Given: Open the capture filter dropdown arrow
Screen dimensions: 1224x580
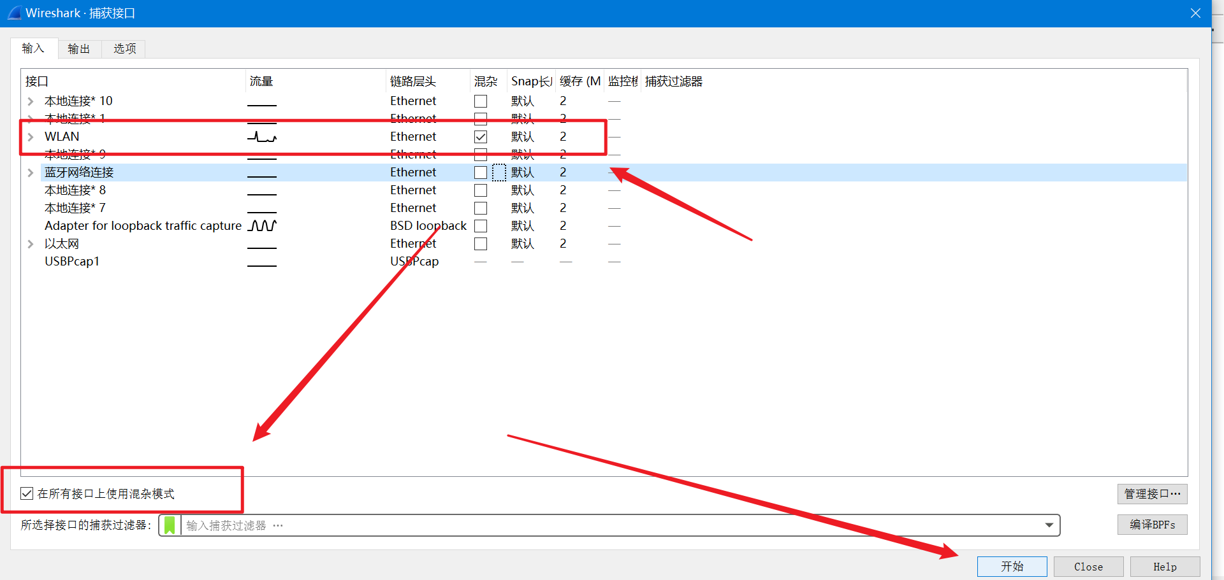Looking at the screenshot, I should point(1049,525).
